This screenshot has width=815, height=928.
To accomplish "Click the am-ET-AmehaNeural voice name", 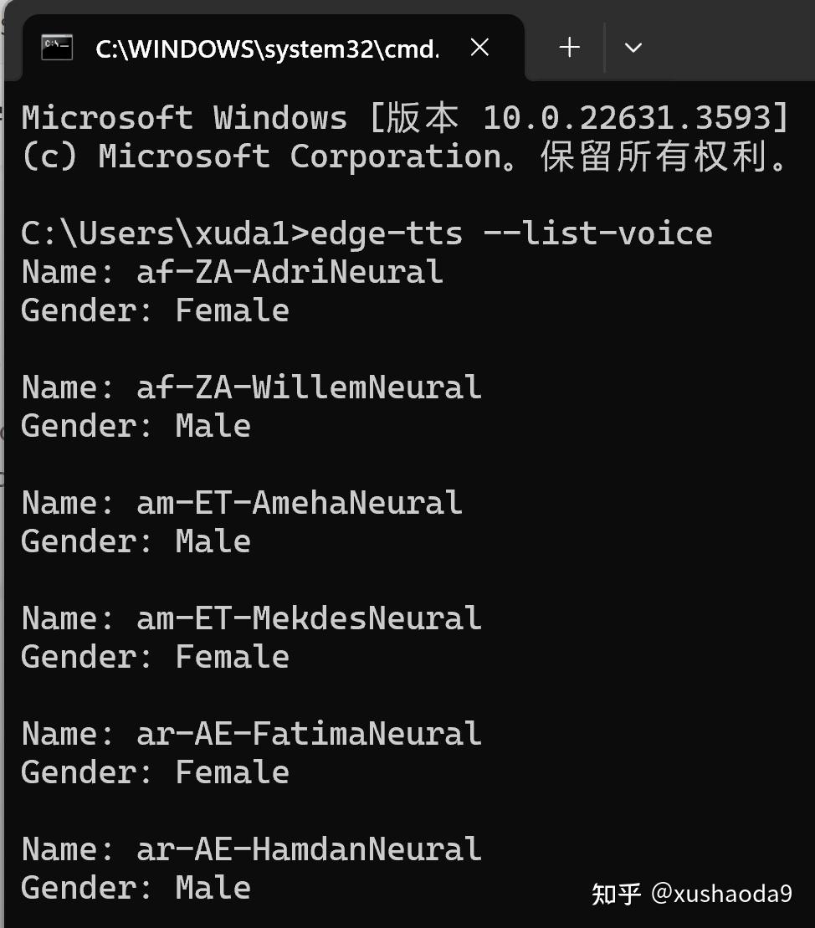I will coord(299,503).
